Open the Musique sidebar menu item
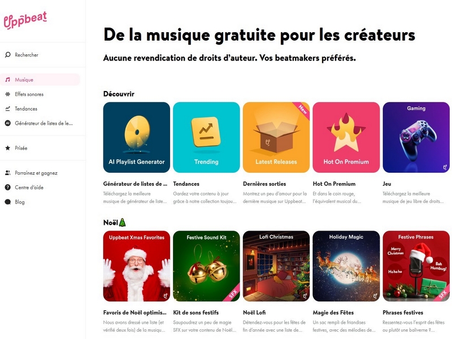 40,80
